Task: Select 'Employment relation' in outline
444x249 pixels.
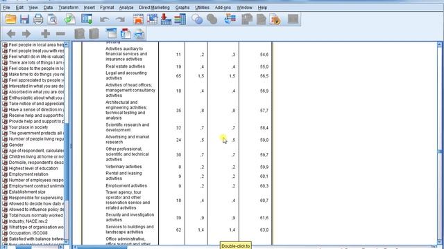Action: click(x=28, y=174)
